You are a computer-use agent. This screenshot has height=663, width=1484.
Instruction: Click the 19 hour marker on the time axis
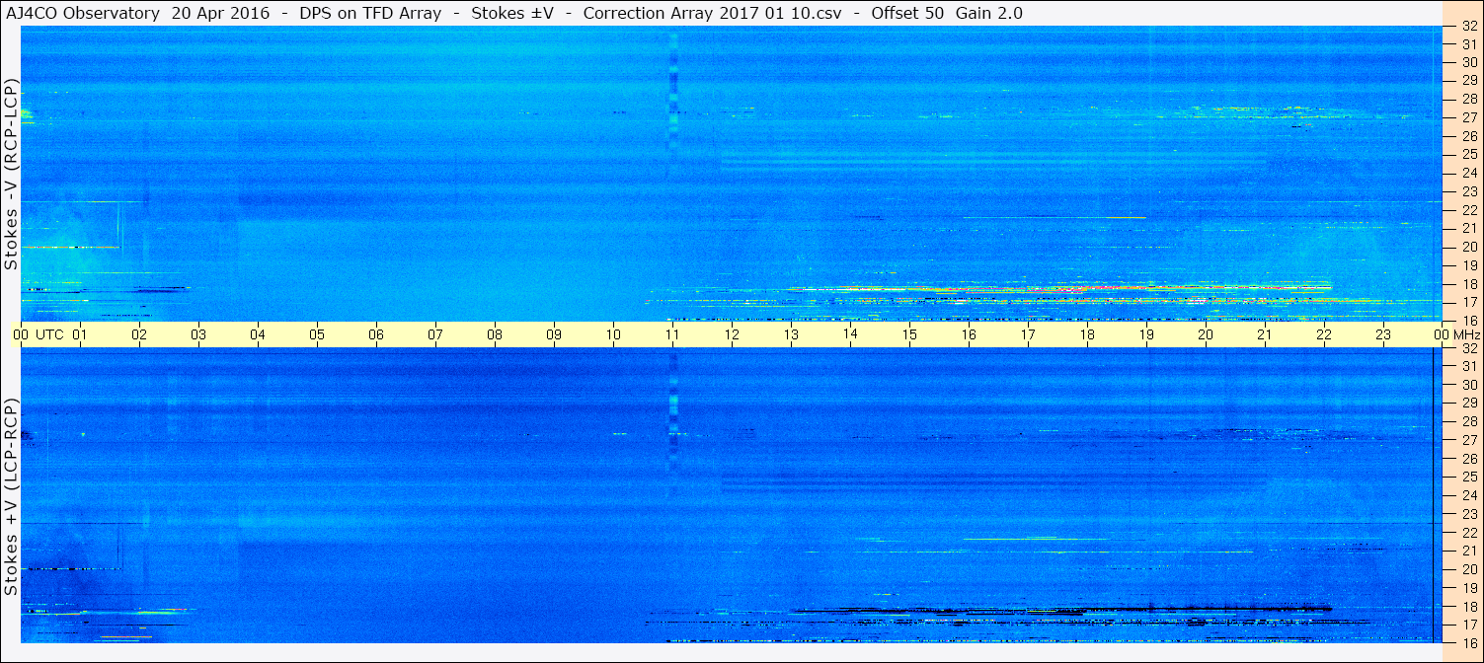[x=1146, y=334]
